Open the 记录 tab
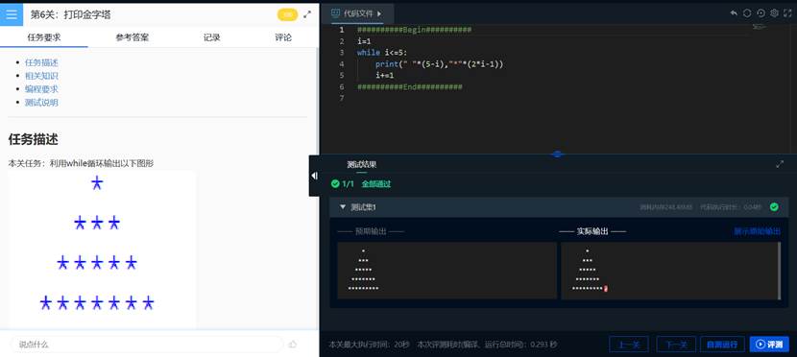Screen dimensions: 797x357 212,37
